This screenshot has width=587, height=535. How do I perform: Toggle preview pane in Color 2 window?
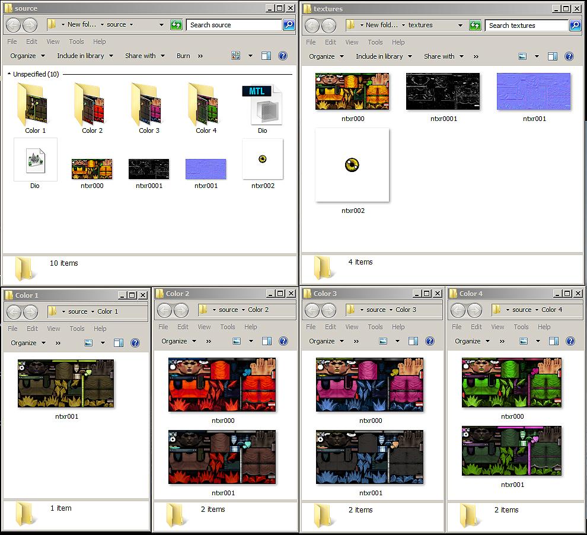[x=267, y=341]
